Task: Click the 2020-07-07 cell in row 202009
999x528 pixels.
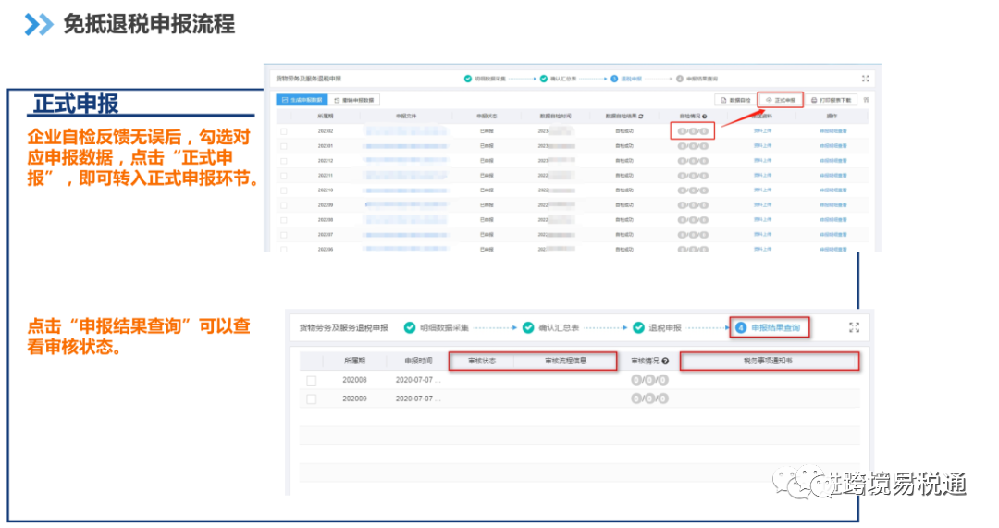Action: pyautogui.click(x=418, y=399)
